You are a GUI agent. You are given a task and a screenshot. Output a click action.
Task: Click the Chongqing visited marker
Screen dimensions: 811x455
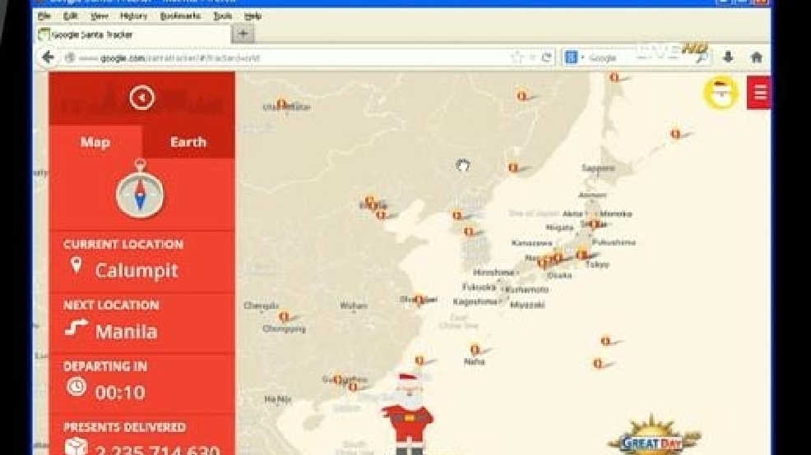[284, 316]
